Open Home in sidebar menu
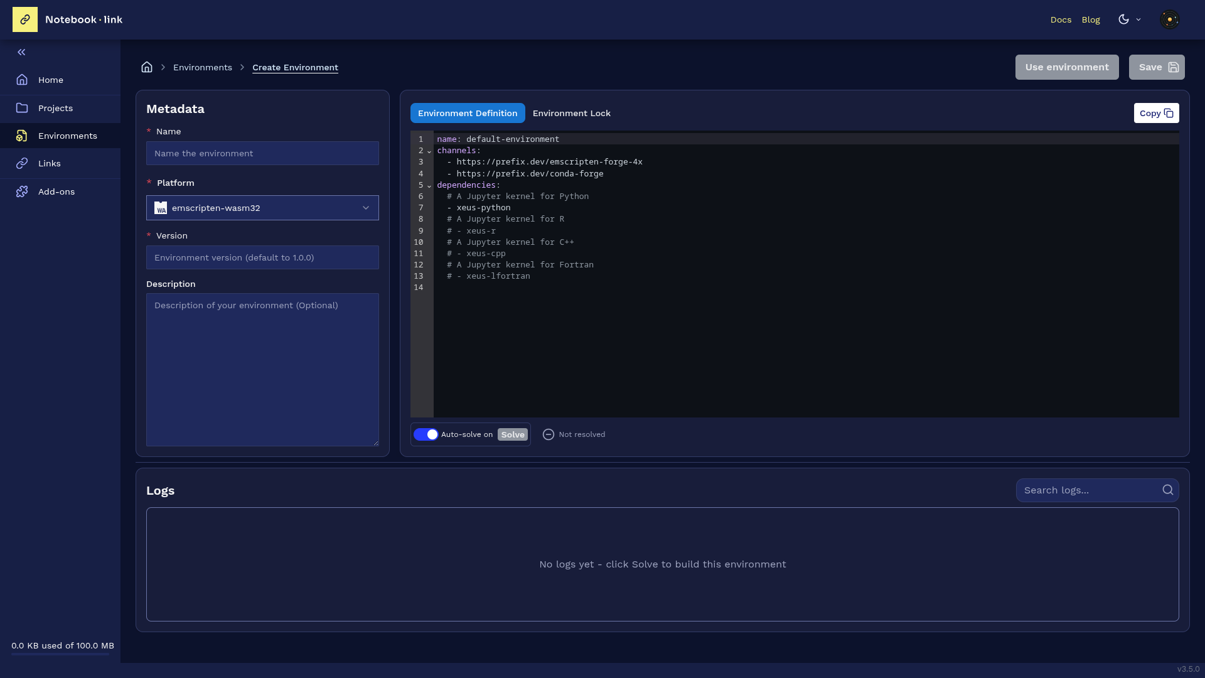Screen dimensions: 1205x678 coord(60,80)
